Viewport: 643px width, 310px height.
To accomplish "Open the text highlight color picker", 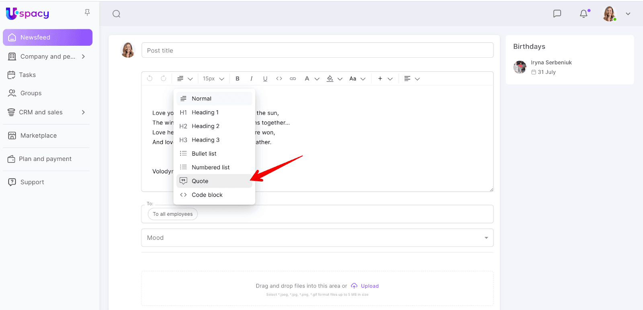I will tap(334, 79).
